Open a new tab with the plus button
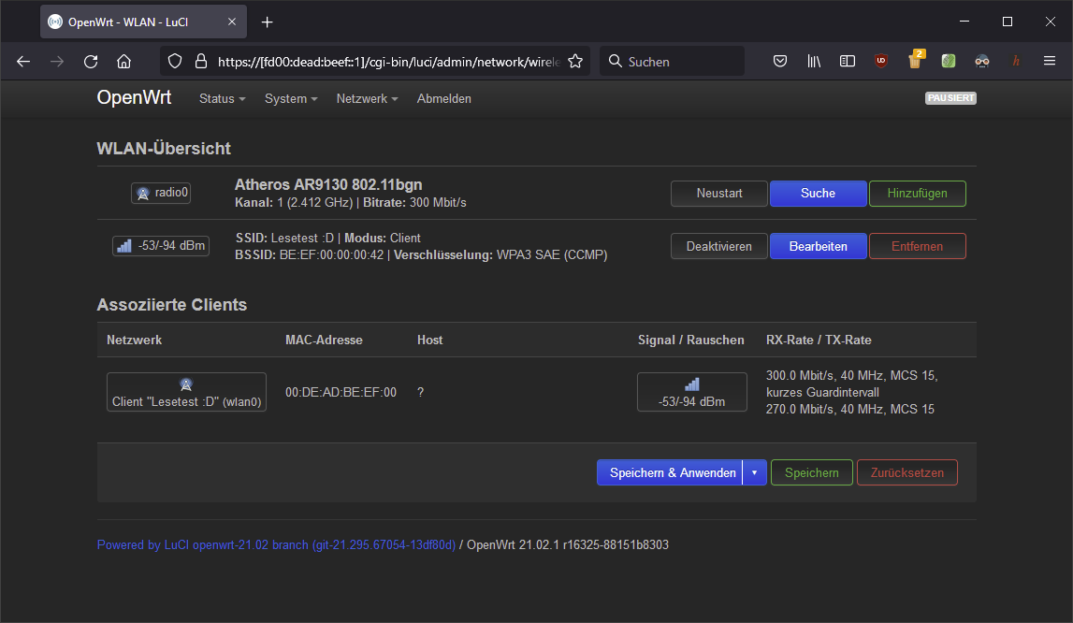The image size is (1073, 623). (x=267, y=22)
